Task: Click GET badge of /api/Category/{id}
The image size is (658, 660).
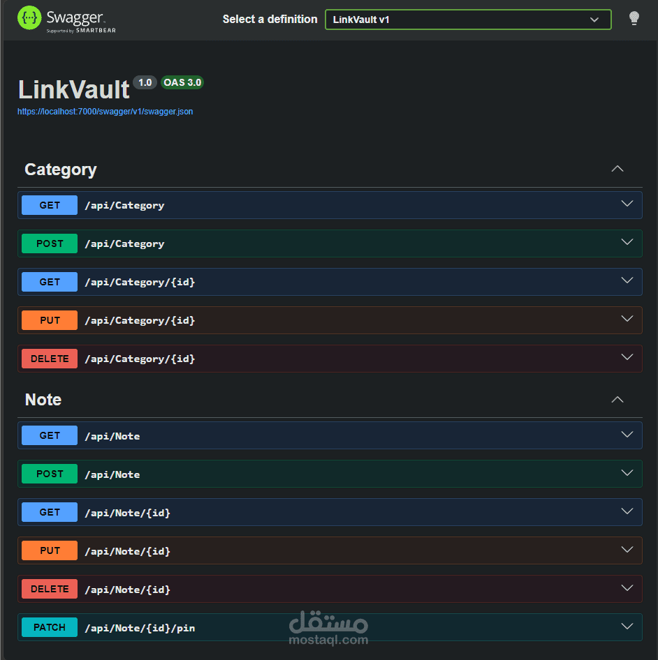Action: [50, 282]
